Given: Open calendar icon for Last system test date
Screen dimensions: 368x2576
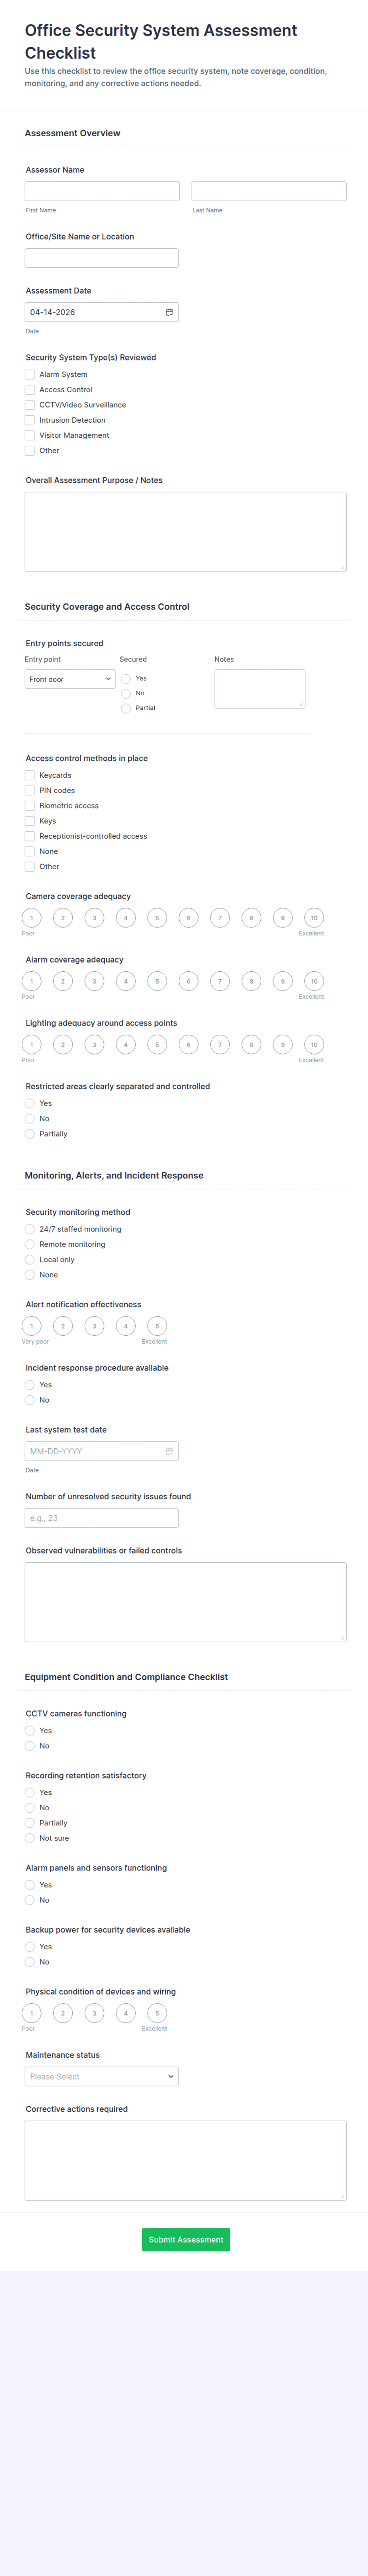Looking at the screenshot, I should 169,1451.
